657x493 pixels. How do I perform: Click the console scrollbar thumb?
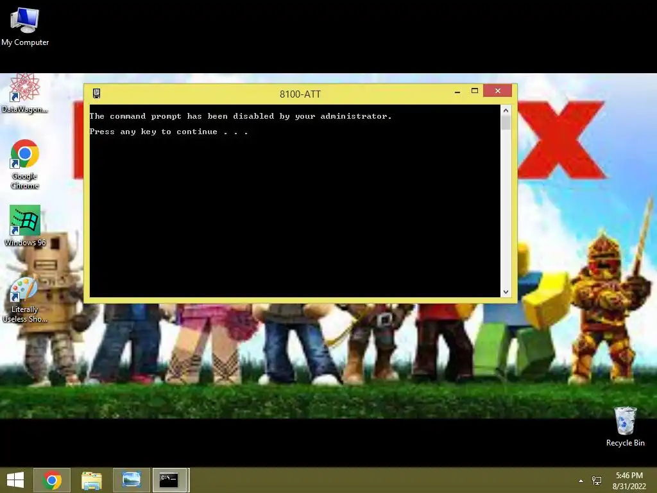(506, 123)
